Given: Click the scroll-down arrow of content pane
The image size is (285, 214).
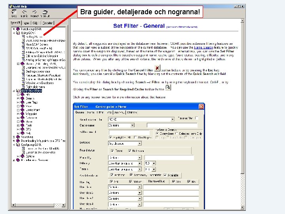Looking at the screenshot, I should click(x=242, y=207).
